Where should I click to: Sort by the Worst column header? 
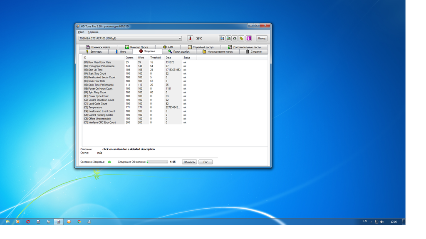[x=143, y=58]
